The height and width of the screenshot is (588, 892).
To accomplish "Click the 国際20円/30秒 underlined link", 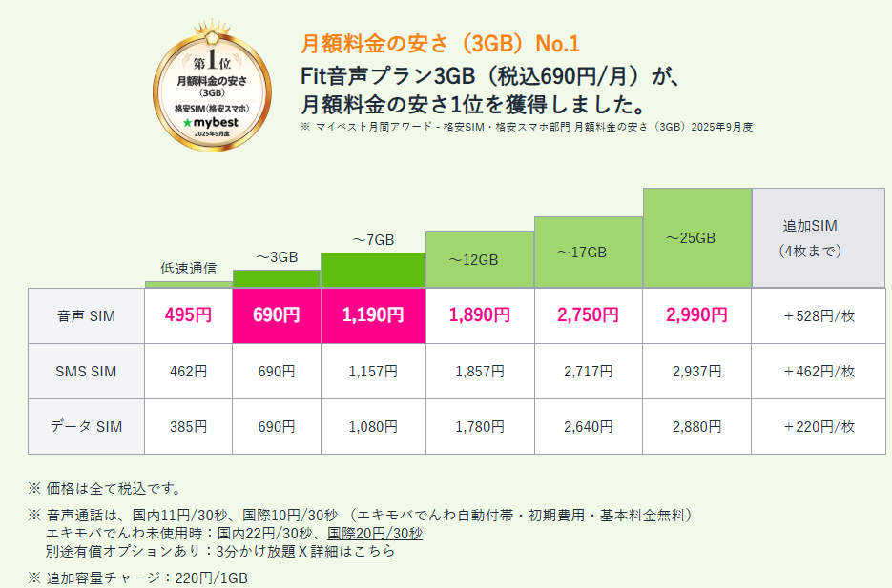I will (x=375, y=533).
